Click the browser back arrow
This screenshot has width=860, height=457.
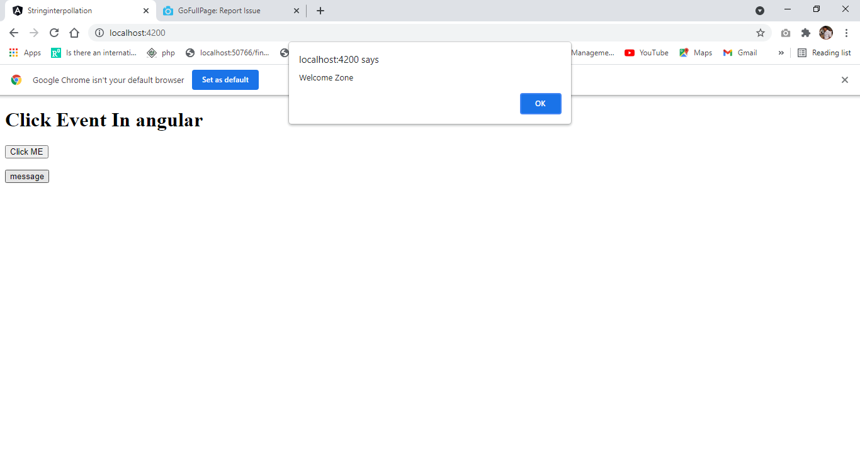[14, 33]
